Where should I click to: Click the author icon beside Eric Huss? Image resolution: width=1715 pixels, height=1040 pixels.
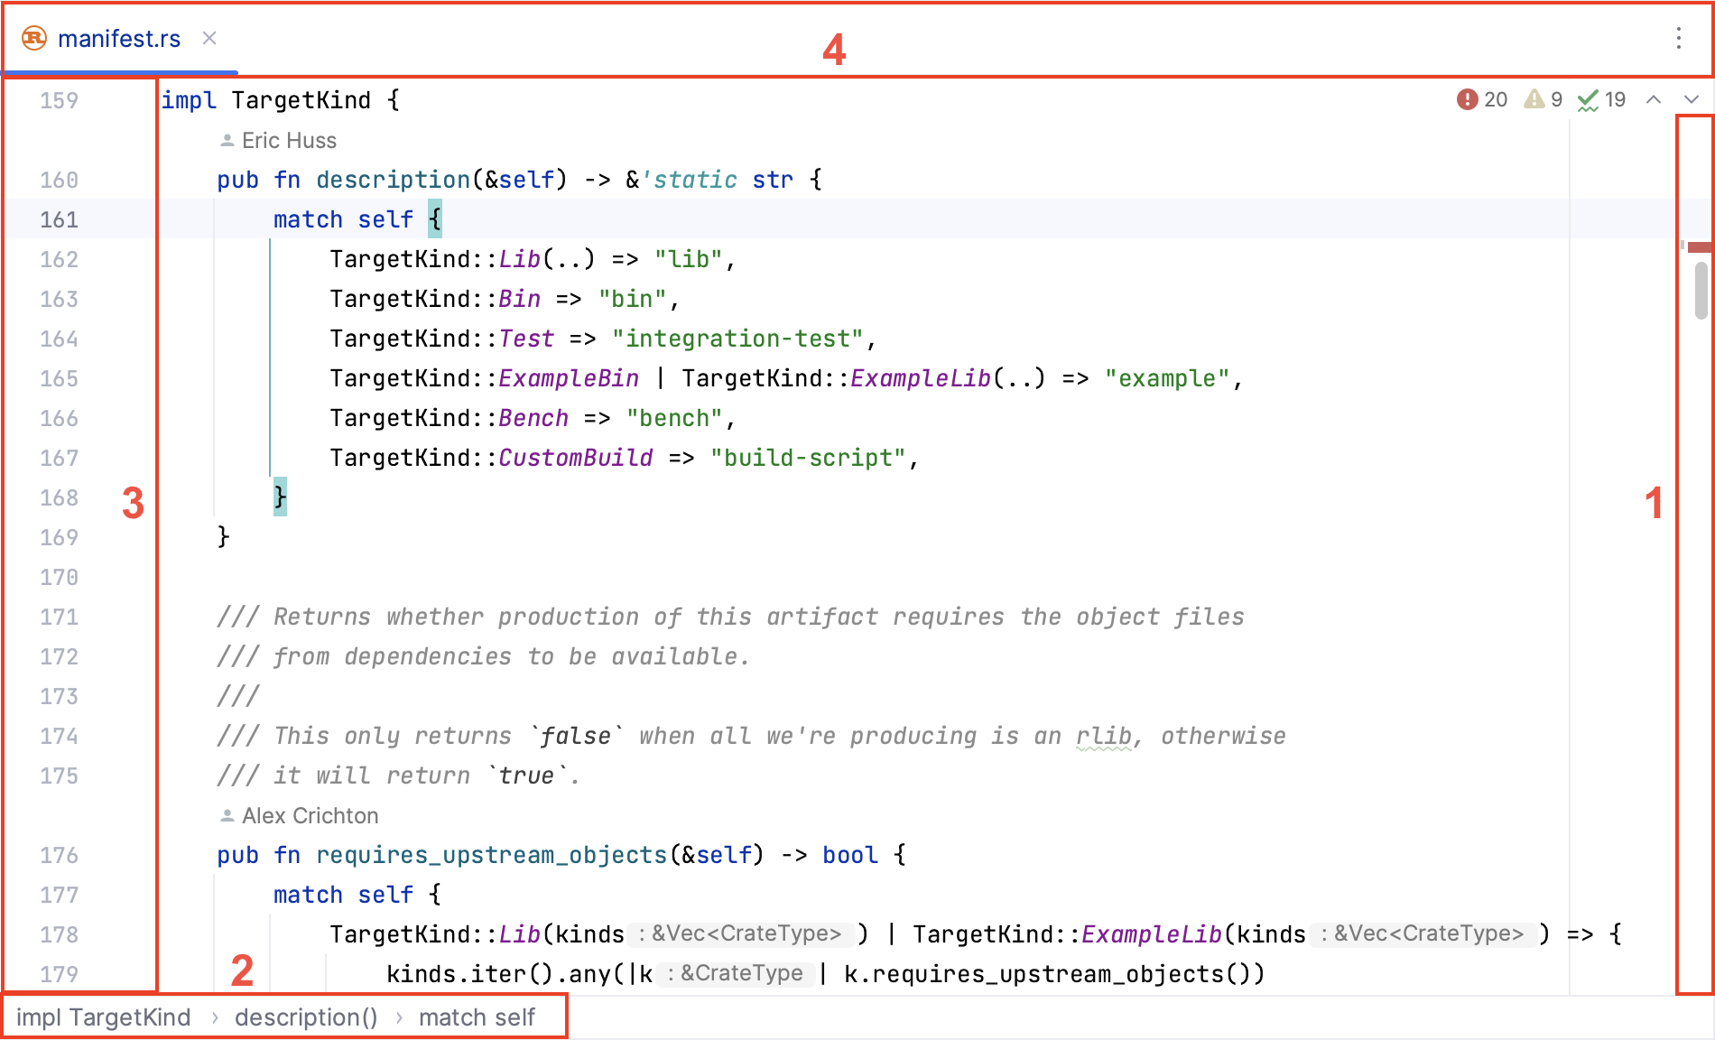[227, 141]
